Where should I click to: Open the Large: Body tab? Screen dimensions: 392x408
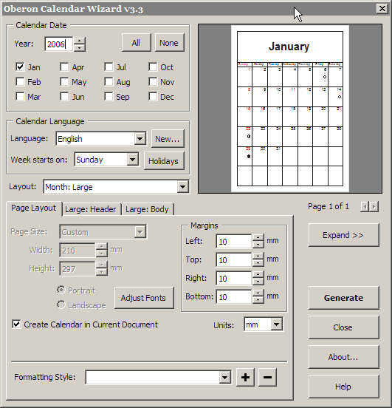click(147, 209)
